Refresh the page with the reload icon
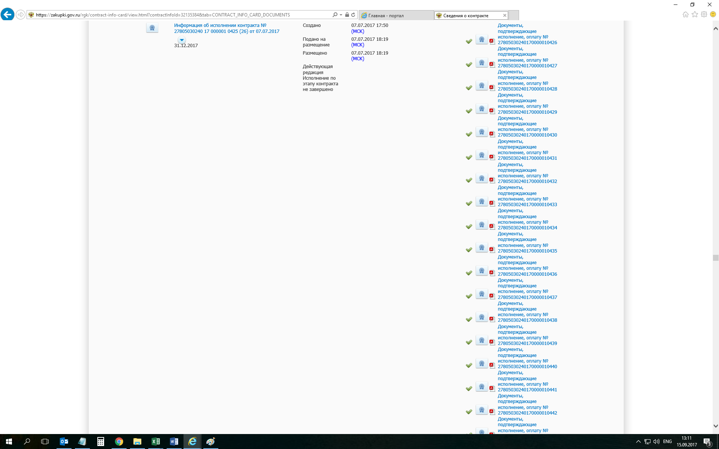719x449 pixels. click(353, 15)
